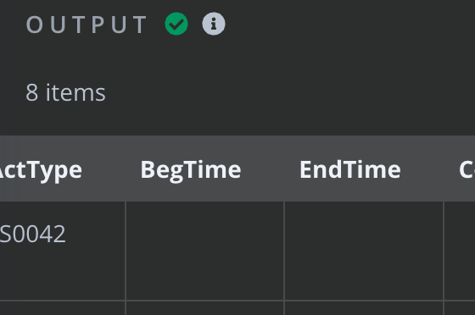Click the second row's cell under the C column
Viewport: 475px width, 315px height.
(x=460, y=308)
